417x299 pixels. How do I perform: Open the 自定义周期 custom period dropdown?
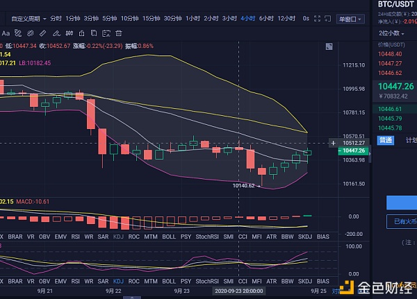pos(28,19)
